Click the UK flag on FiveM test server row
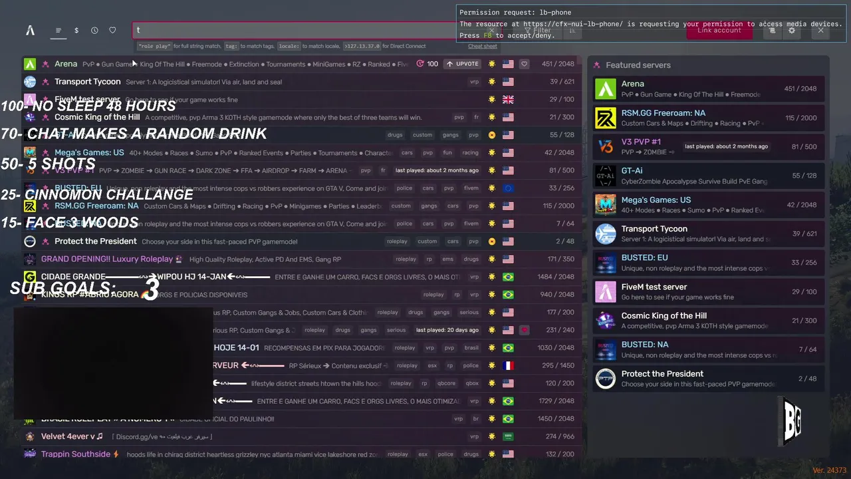Viewport: 851px width, 479px height. tap(508, 100)
